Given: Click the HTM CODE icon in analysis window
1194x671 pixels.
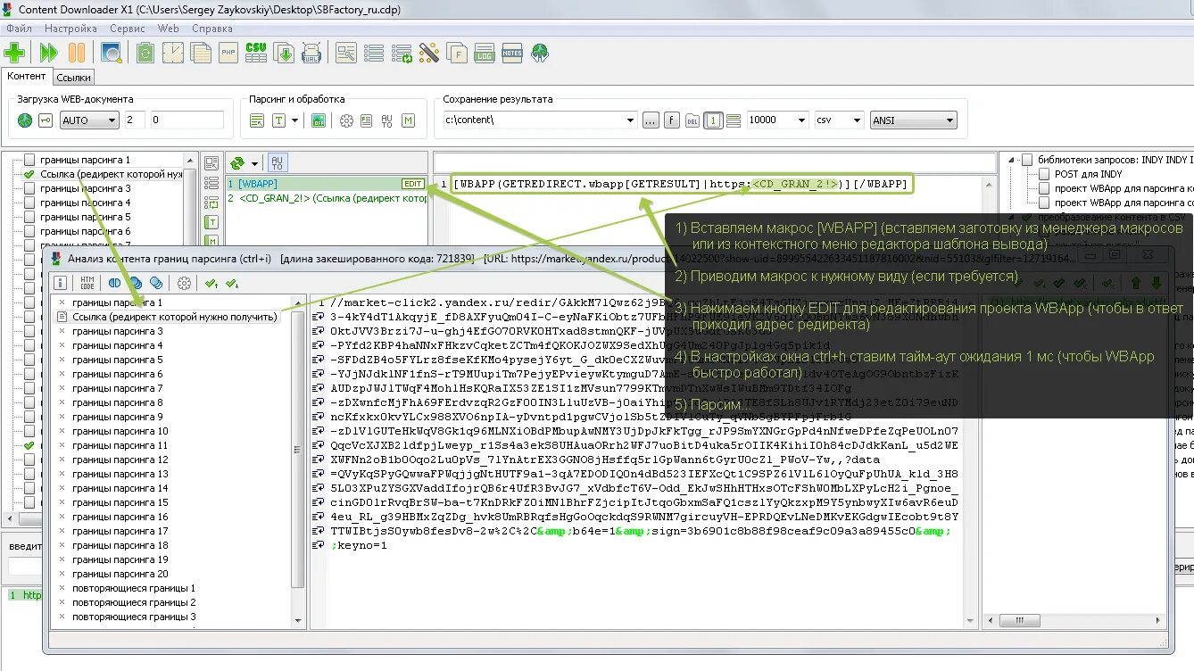Looking at the screenshot, I should click(x=87, y=283).
